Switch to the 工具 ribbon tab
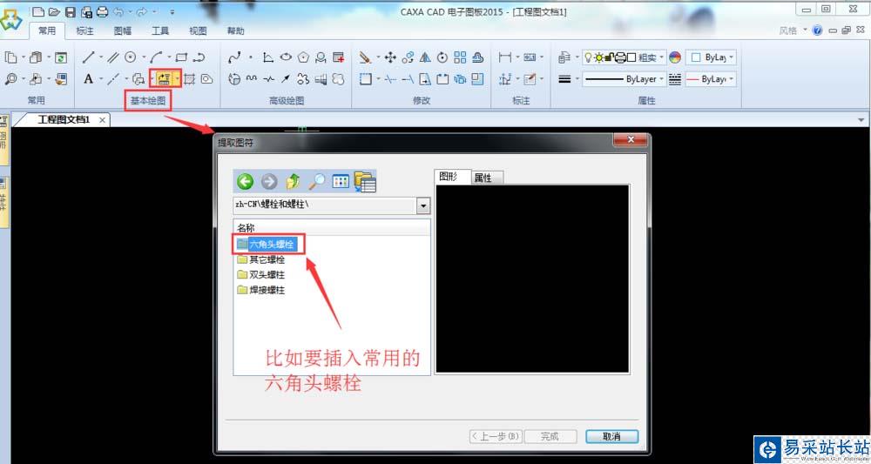Viewport: 871px width, 464px height. pos(160,31)
